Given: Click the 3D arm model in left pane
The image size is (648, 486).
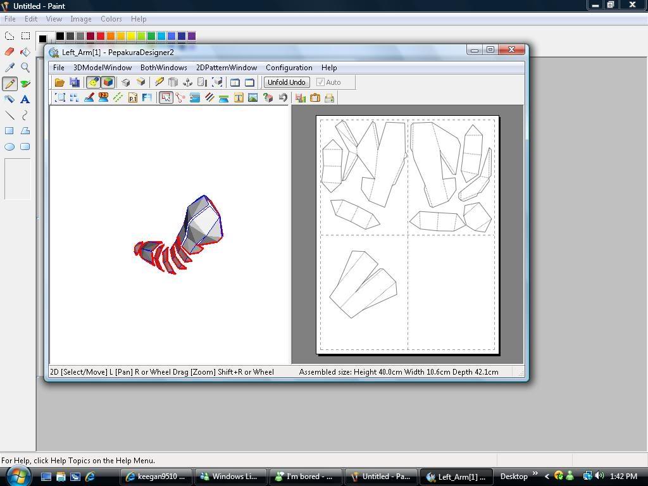Looking at the screenshot, I should 178,235.
